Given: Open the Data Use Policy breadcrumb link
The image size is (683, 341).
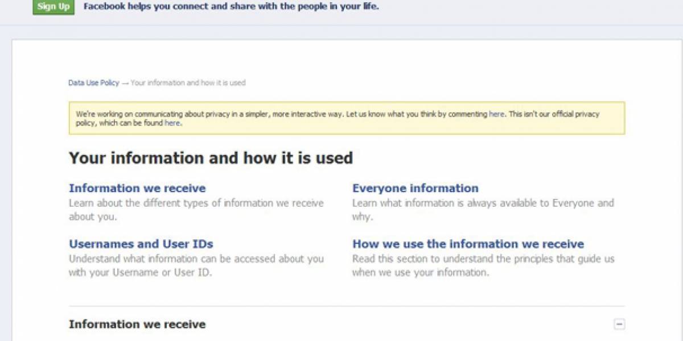Looking at the screenshot, I should pos(94,83).
